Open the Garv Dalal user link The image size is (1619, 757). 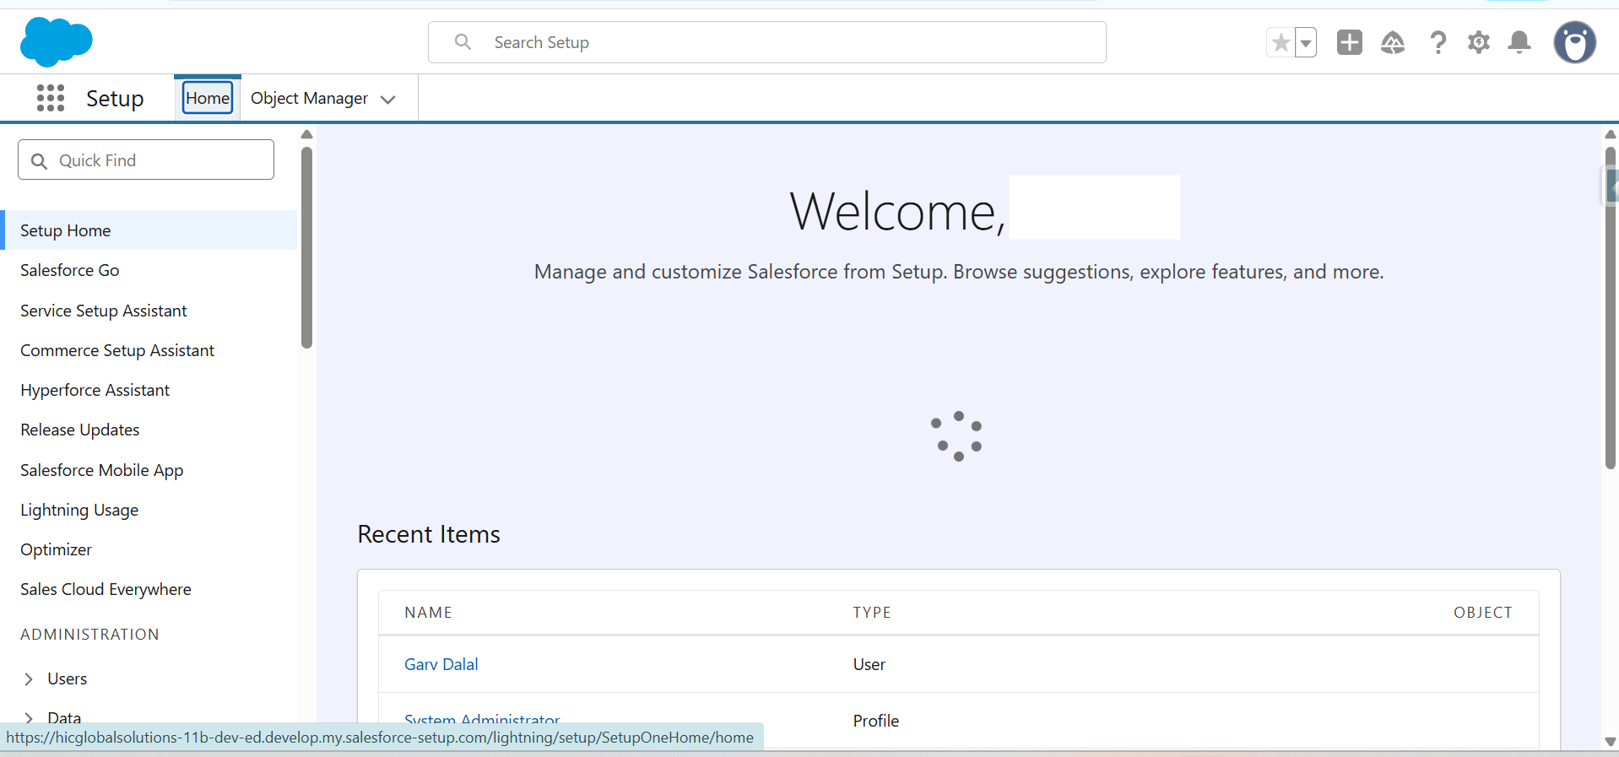click(441, 665)
